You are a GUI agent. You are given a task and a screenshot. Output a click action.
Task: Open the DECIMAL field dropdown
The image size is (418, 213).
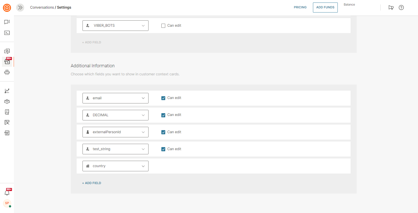pyautogui.click(x=115, y=115)
